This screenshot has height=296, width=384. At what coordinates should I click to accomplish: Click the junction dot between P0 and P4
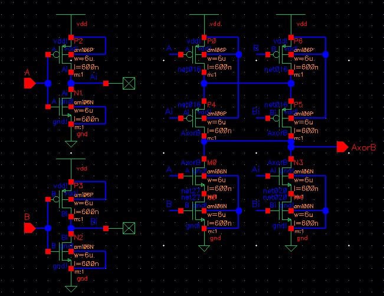click(204, 84)
